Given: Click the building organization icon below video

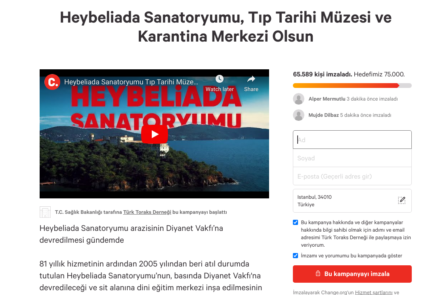Looking at the screenshot, I should pos(45,212).
